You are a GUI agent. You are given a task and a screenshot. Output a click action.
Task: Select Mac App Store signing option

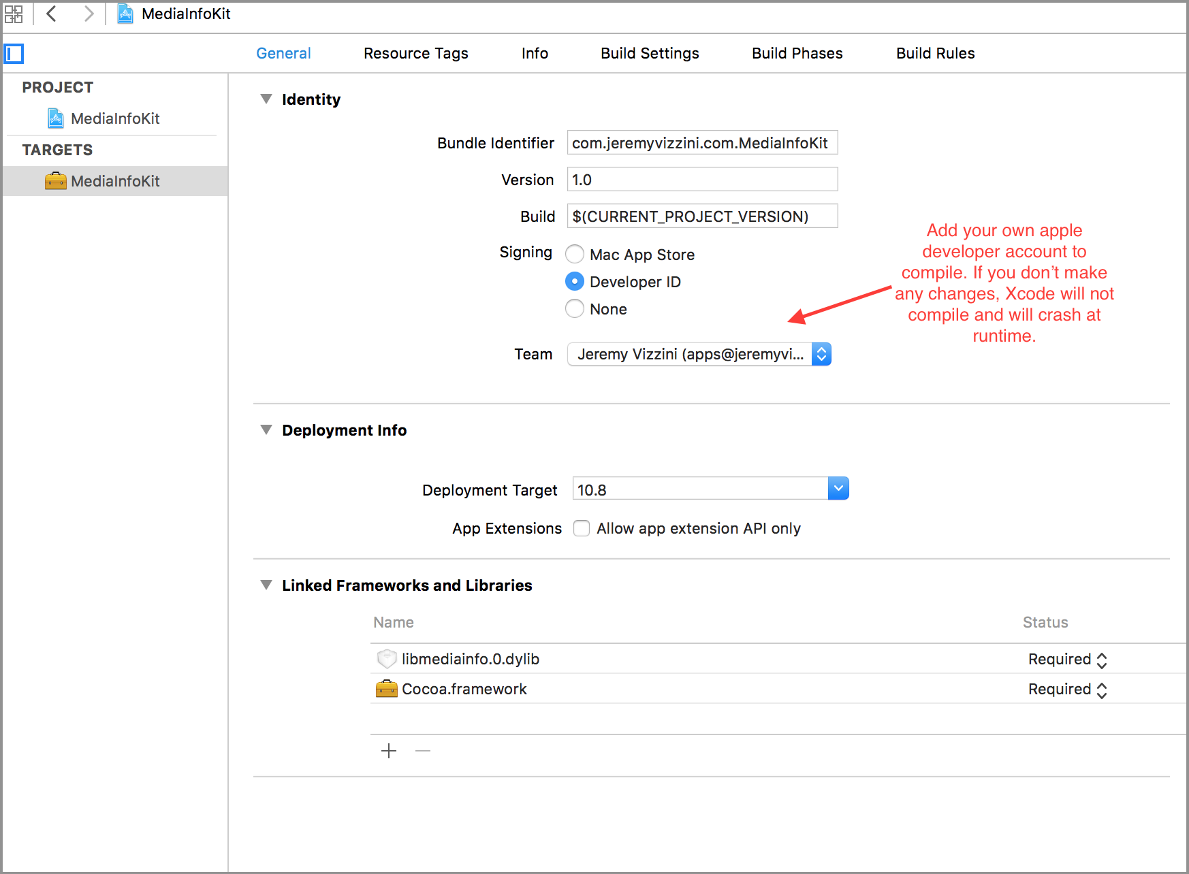click(575, 255)
